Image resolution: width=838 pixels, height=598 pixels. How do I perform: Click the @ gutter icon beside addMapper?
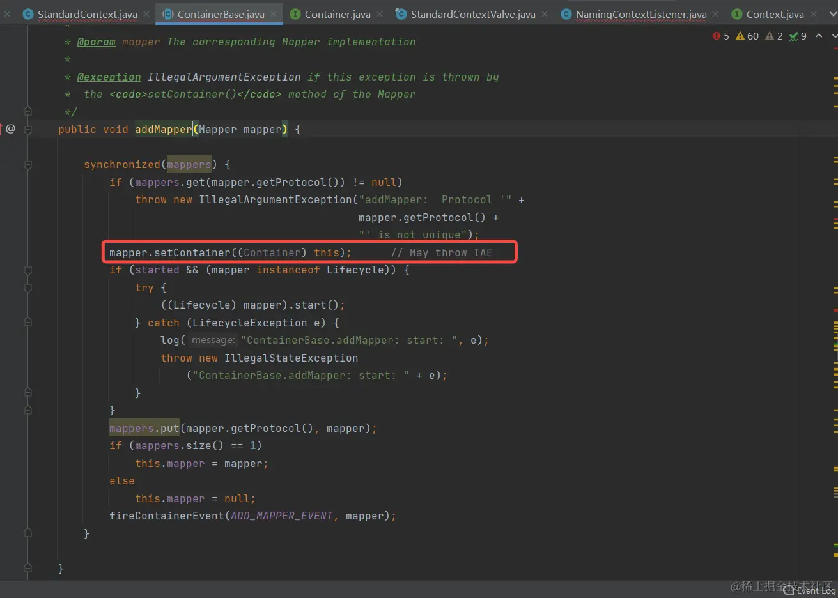10,129
